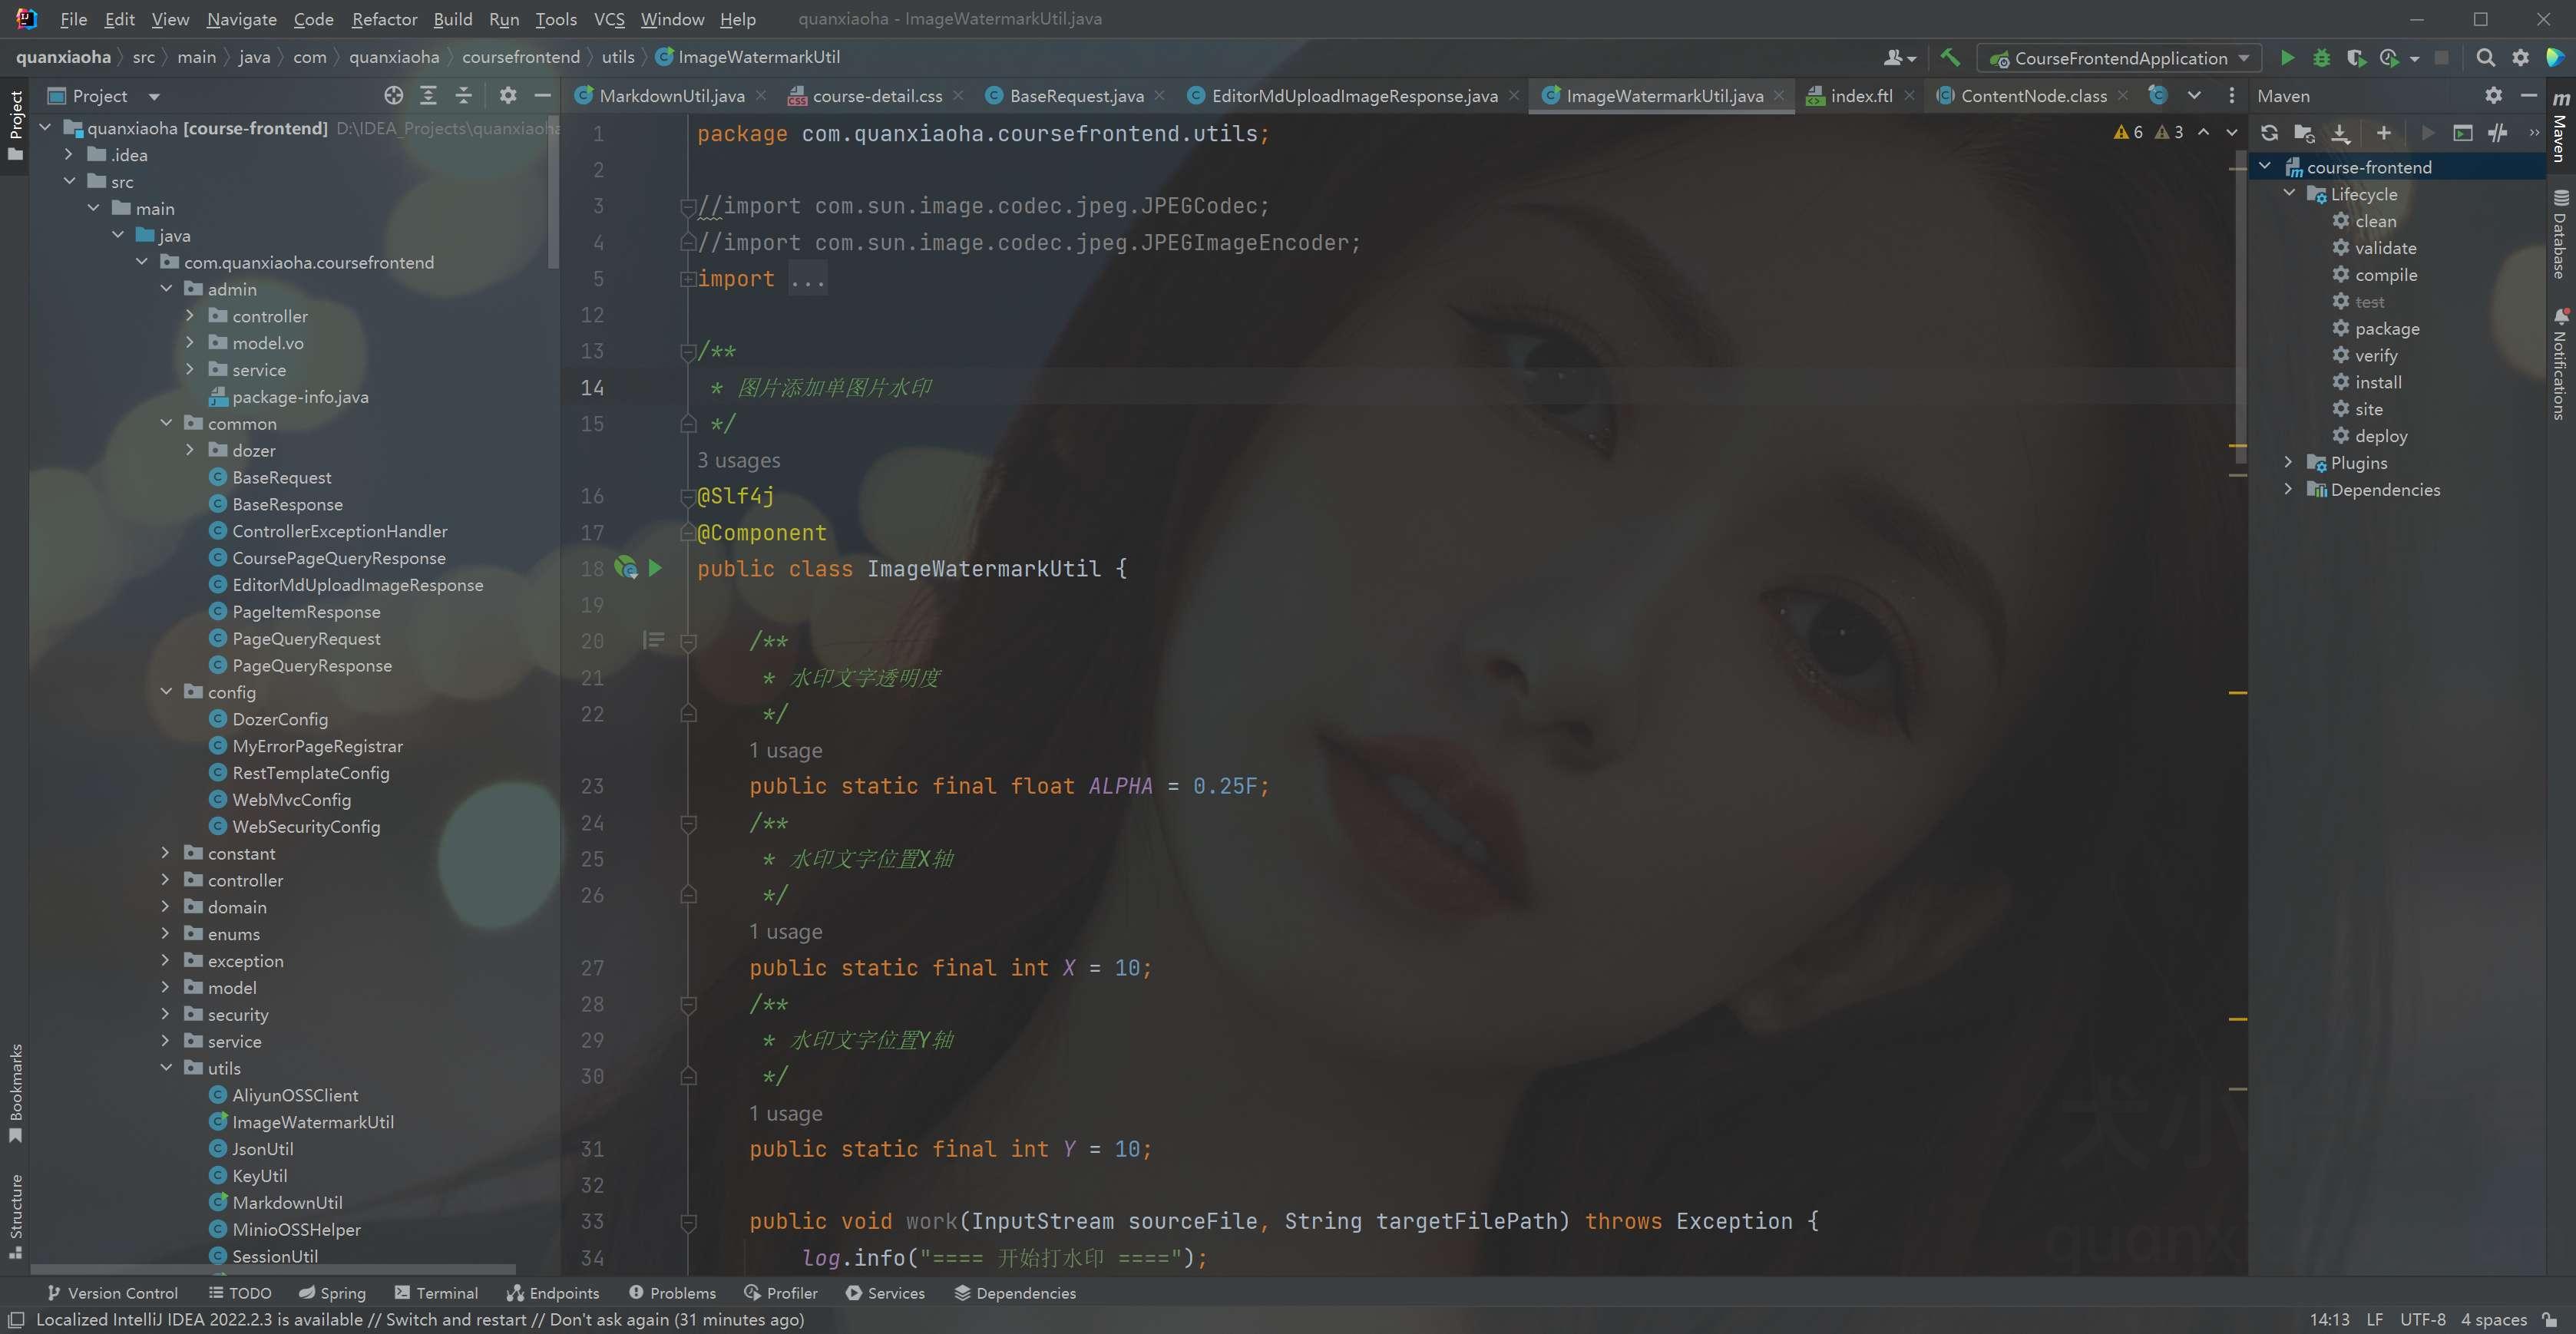Toggle Bookmarks tool window stripe button
This screenshot has width=2576, height=1334.
tap(15, 1092)
